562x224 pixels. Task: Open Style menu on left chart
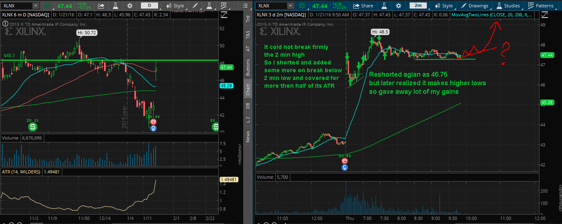[x=175, y=6]
